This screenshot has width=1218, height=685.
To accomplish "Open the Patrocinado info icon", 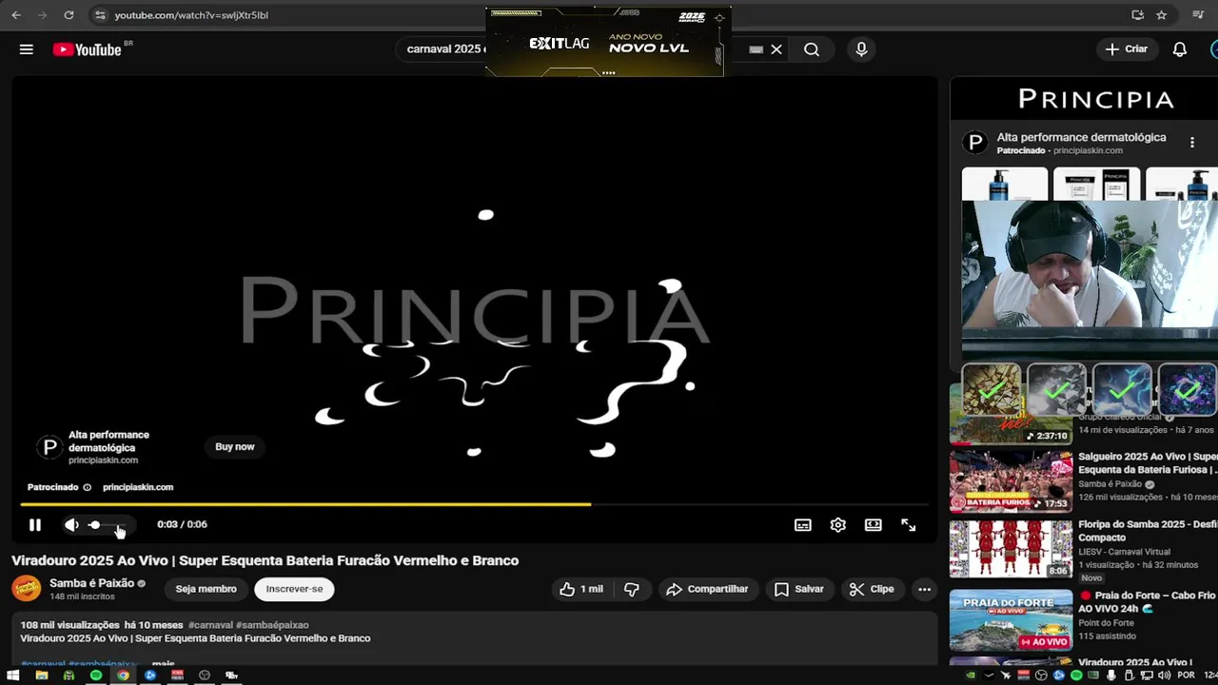I will [x=87, y=487].
